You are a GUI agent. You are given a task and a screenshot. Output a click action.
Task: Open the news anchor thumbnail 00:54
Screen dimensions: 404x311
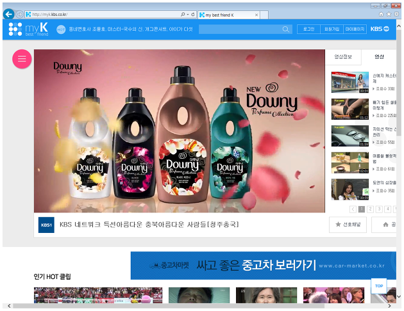pyautogui.click(x=350, y=83)
